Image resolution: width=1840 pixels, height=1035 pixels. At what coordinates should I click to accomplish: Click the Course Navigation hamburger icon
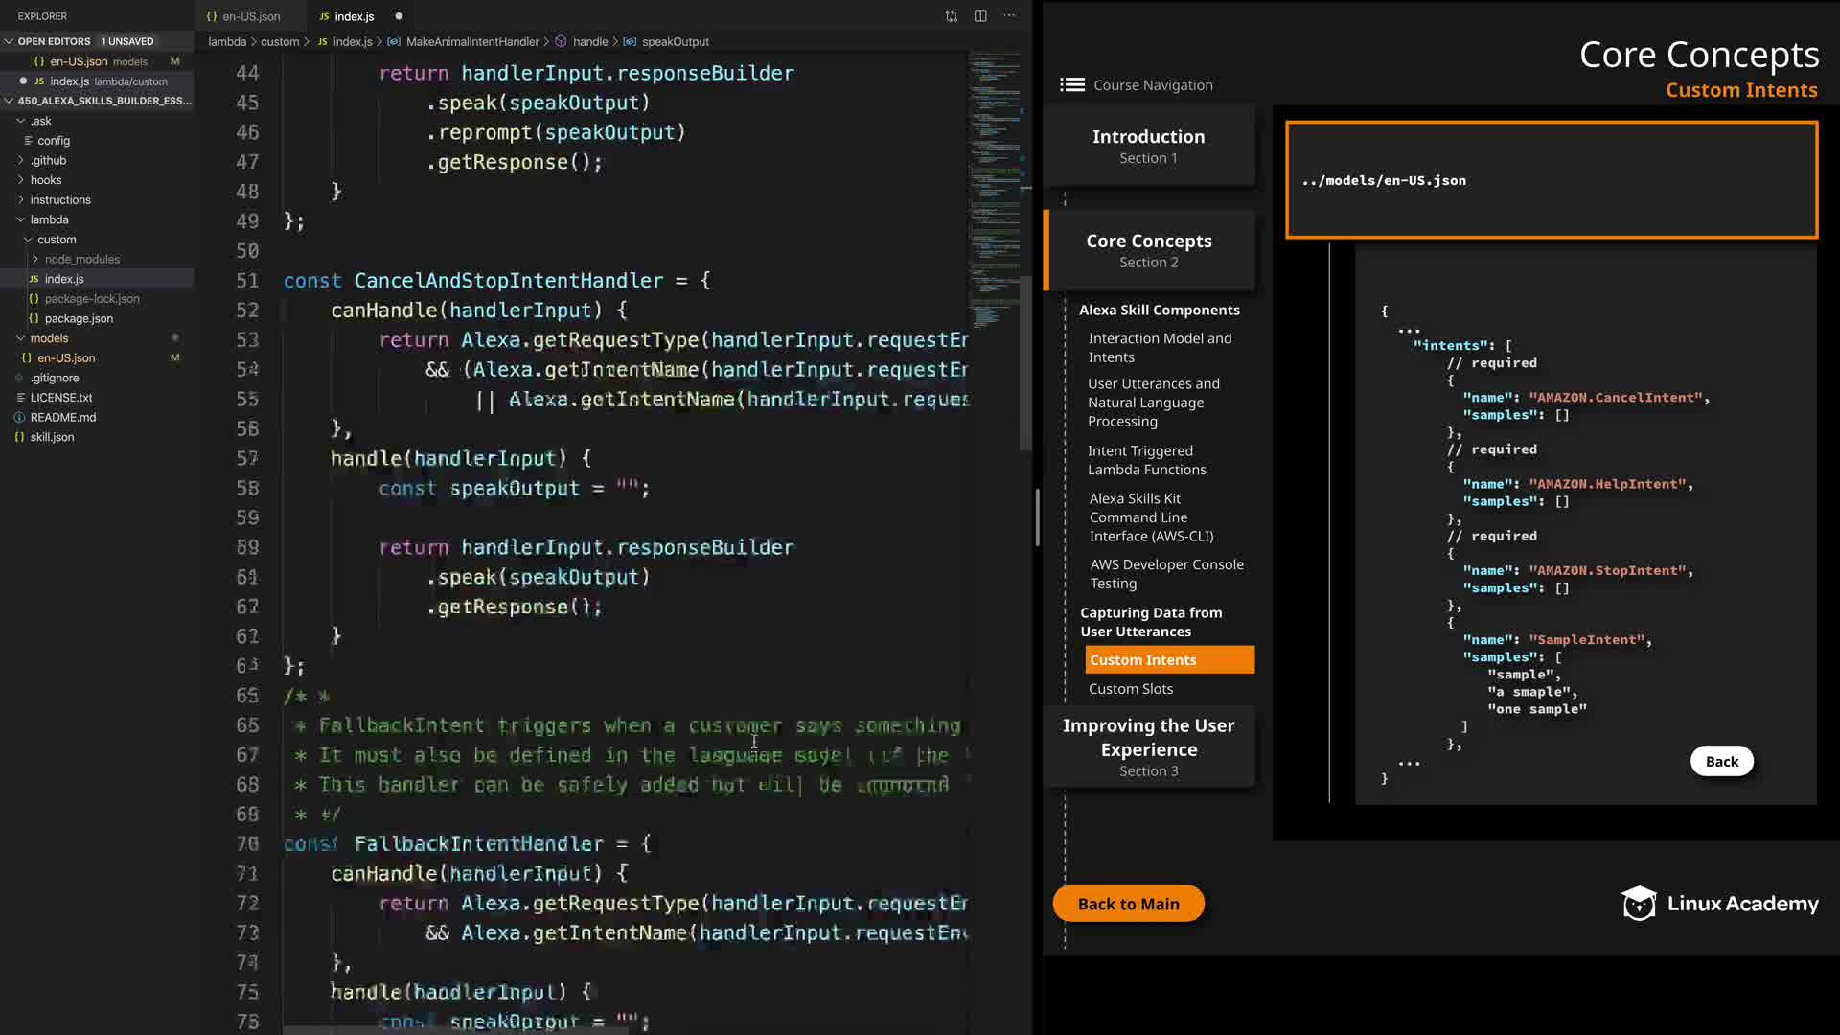(x=1071, y=85)
